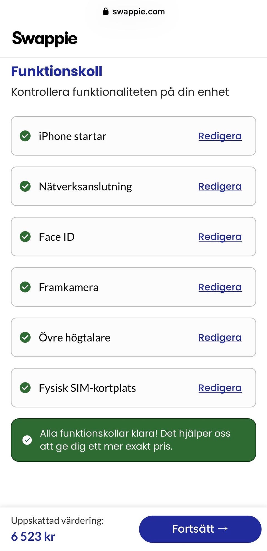267x551 pixels.
Task: Tap the lock icon beside swappie.com
Action: [x=106, y=11]
